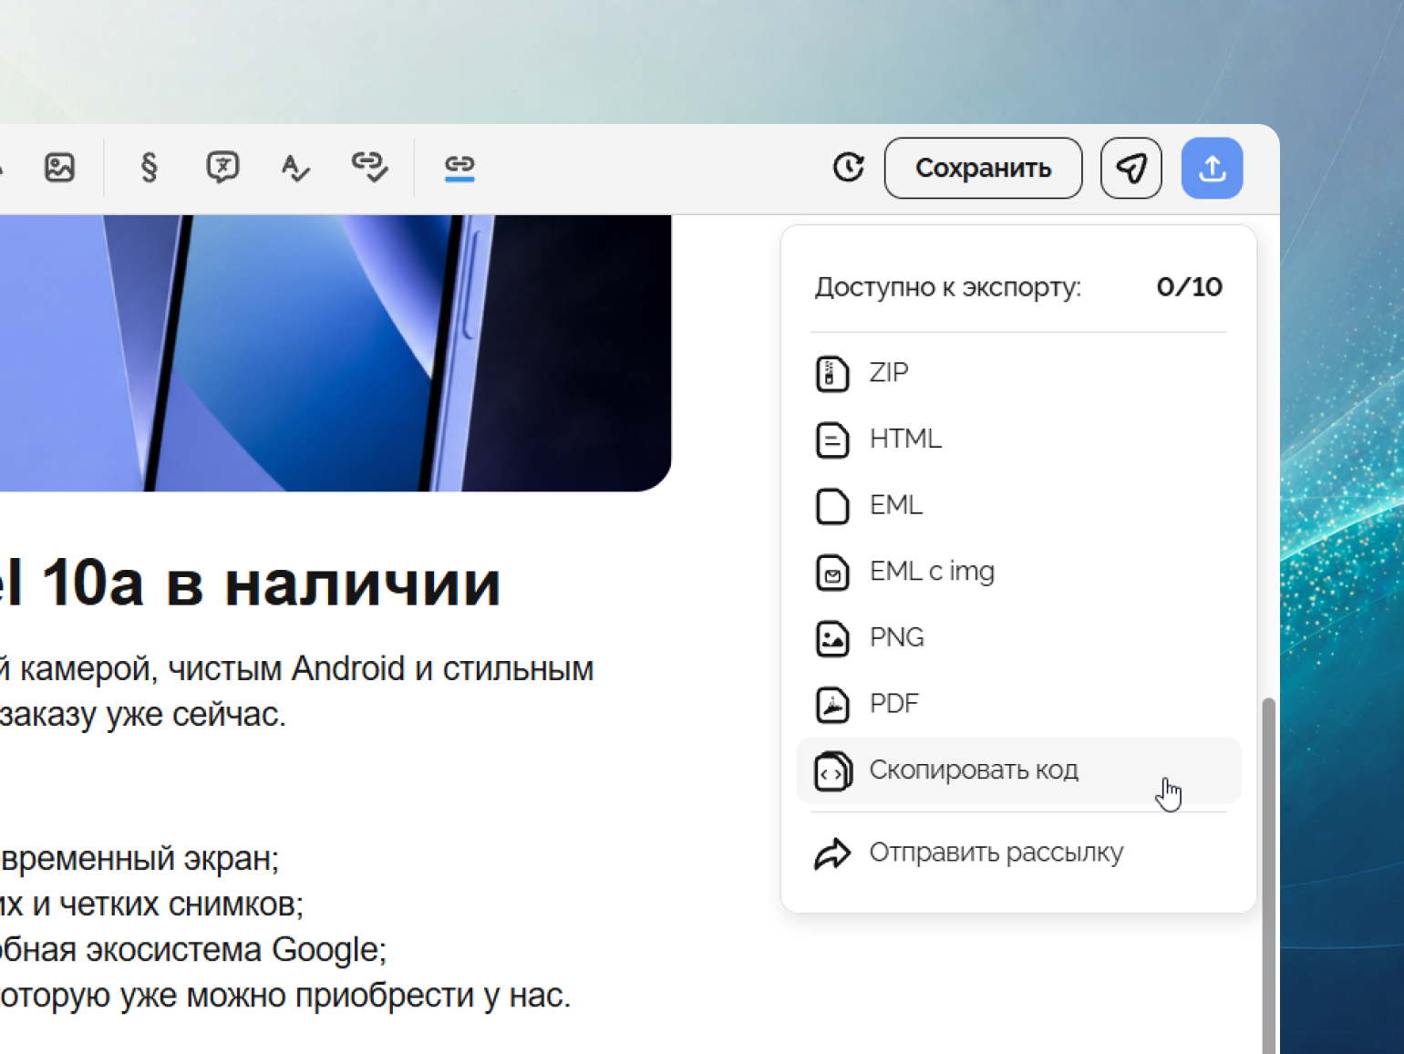Toggle the underlined link icon
The width and height of the screenshot is (1404, 1054).
[459, 166]
